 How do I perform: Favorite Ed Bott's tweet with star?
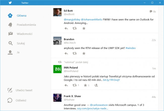pyautogui.click(x=84, y=28)
